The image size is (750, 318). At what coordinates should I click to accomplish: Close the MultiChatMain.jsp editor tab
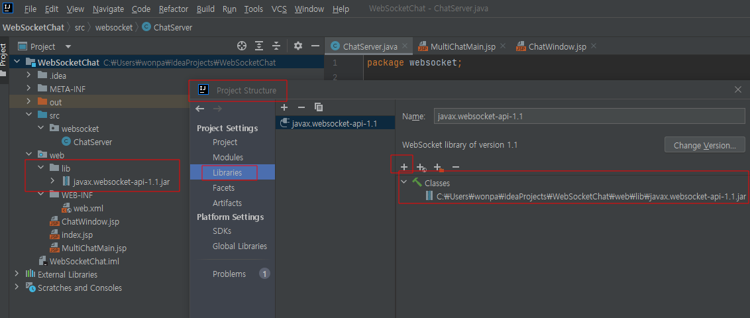(x=503, y=46)
